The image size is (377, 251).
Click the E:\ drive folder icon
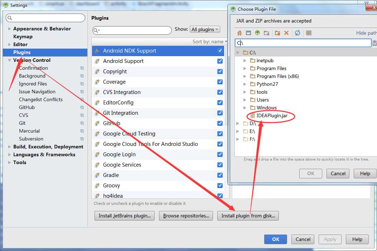coord(246,131)
